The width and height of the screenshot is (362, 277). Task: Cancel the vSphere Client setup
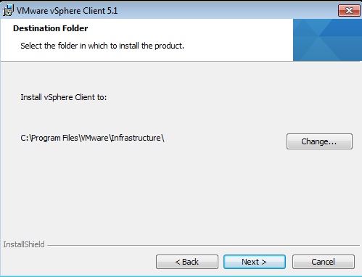[324, 262]
